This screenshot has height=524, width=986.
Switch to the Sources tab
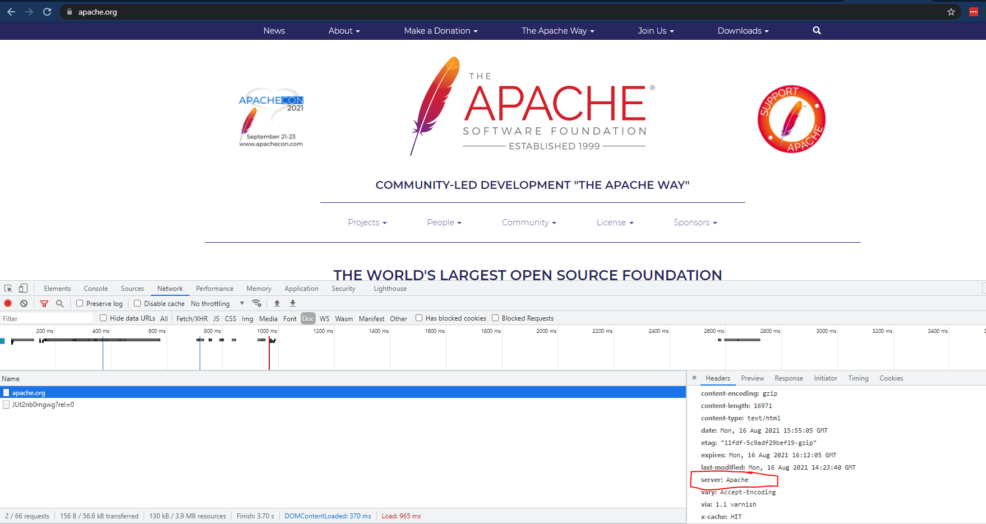coord(132,289)
